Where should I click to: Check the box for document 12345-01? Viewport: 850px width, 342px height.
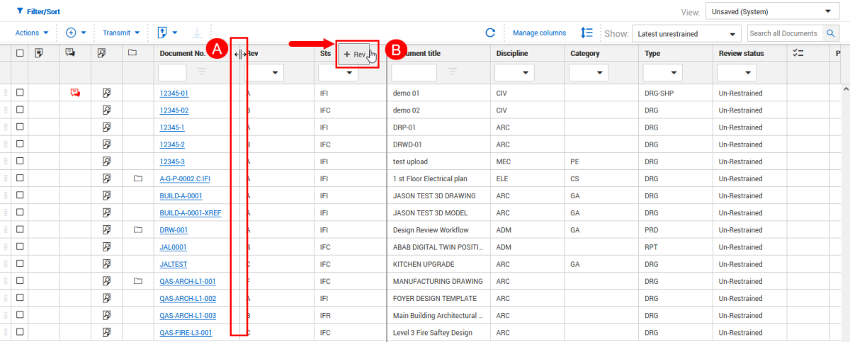pyautogui.click(x=20, y=93)
